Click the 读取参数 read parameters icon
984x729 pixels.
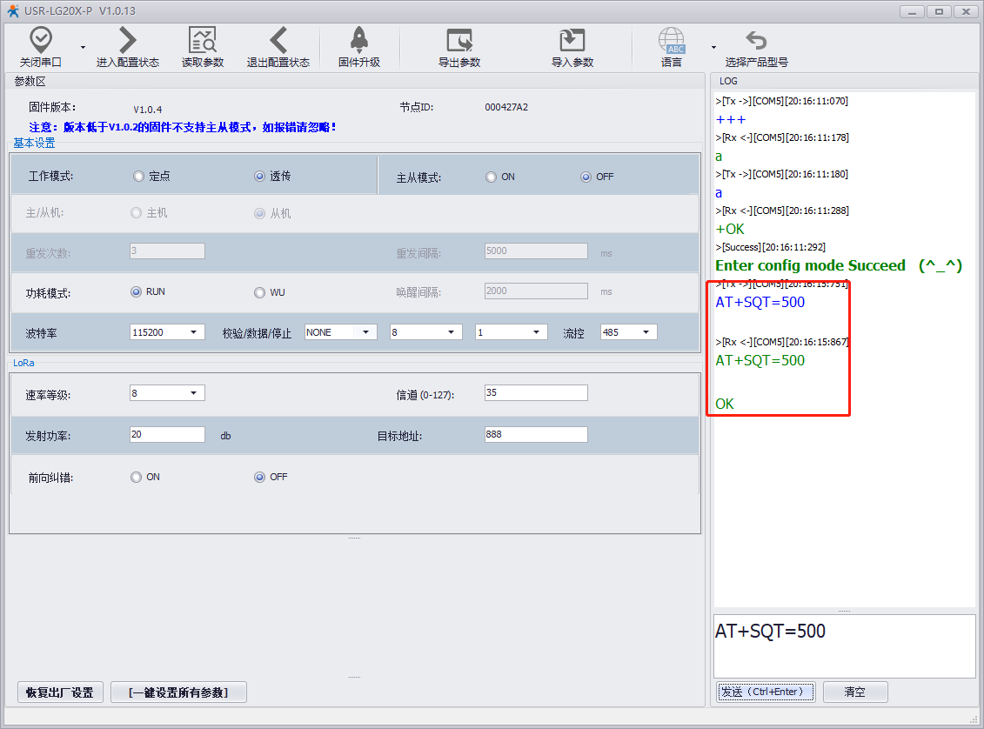coord(202,40)
